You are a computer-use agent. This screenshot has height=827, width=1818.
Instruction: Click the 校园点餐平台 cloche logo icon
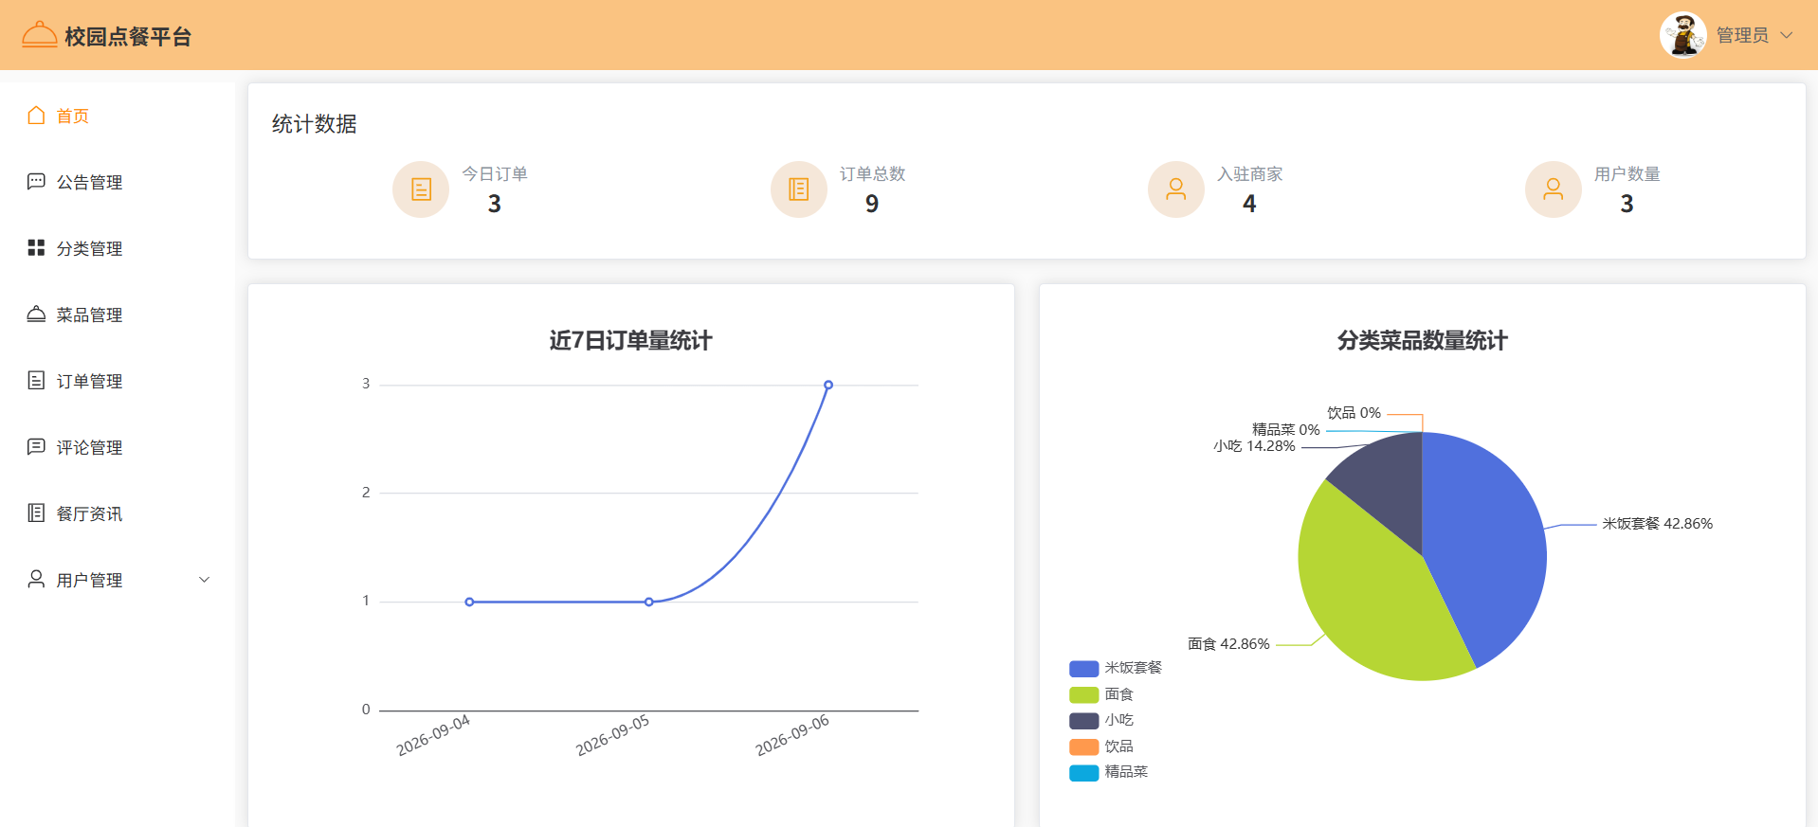click(40, 35)
